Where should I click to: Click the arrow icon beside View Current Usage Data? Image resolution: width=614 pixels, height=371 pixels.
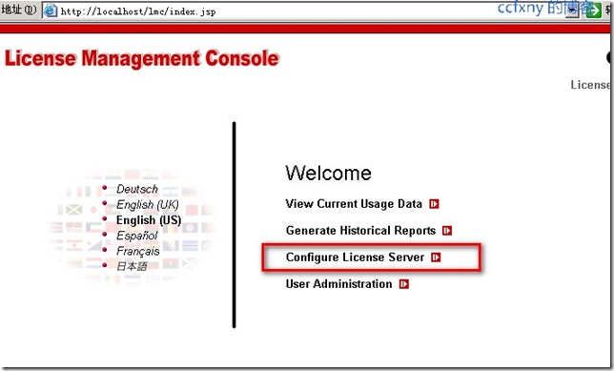434,204
